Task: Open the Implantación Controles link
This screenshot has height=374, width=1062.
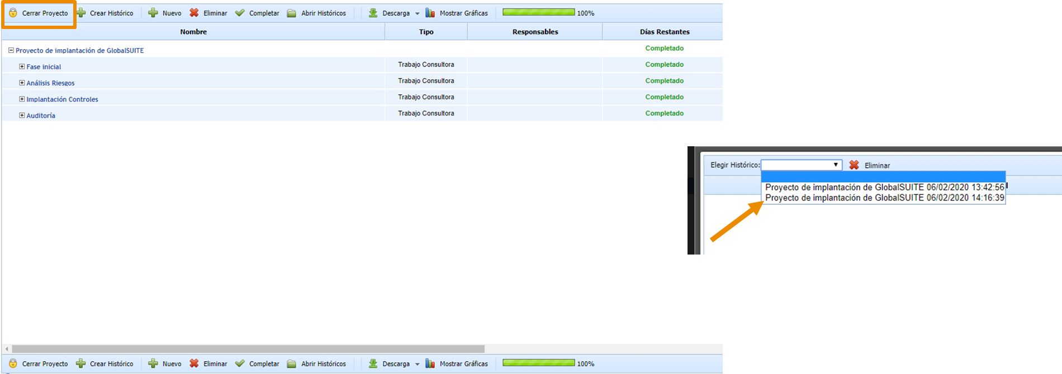Action: (62, 99)
